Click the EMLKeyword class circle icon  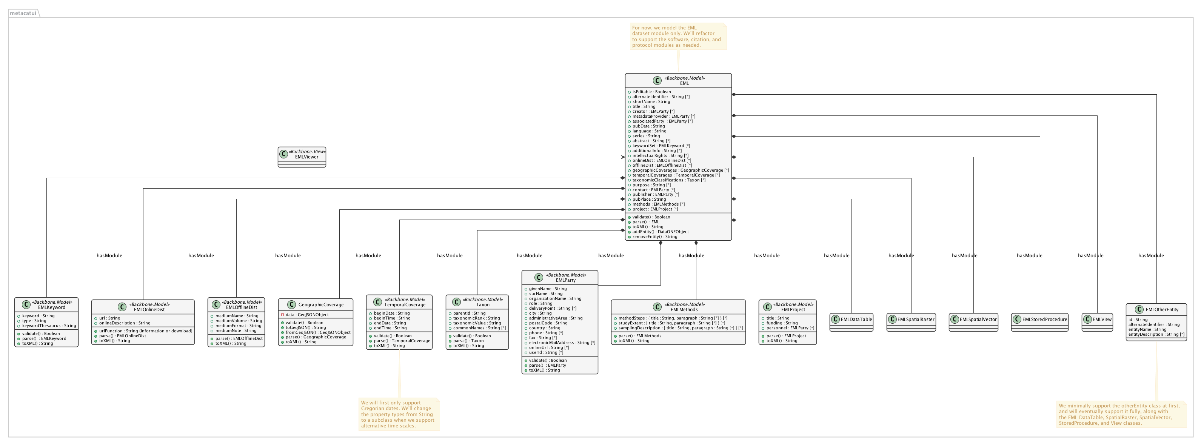(26, 304)
